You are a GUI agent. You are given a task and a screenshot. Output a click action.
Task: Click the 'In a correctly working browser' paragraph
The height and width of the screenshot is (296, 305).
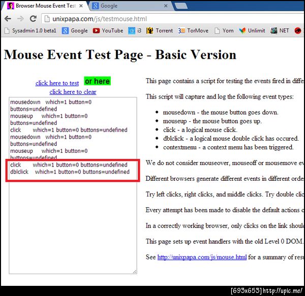pyautogui.click(x=225, y=226)
